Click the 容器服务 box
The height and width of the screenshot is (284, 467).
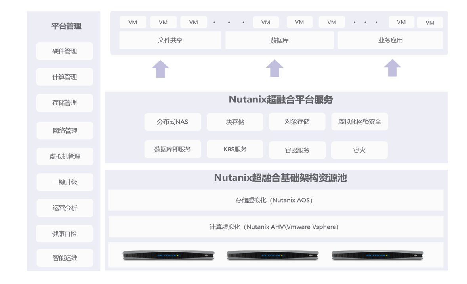coord(297,150)
